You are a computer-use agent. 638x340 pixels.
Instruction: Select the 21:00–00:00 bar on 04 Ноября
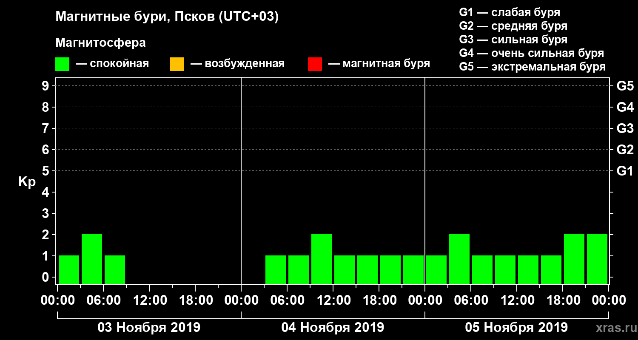pyautogui.click(x=413, y=269)
